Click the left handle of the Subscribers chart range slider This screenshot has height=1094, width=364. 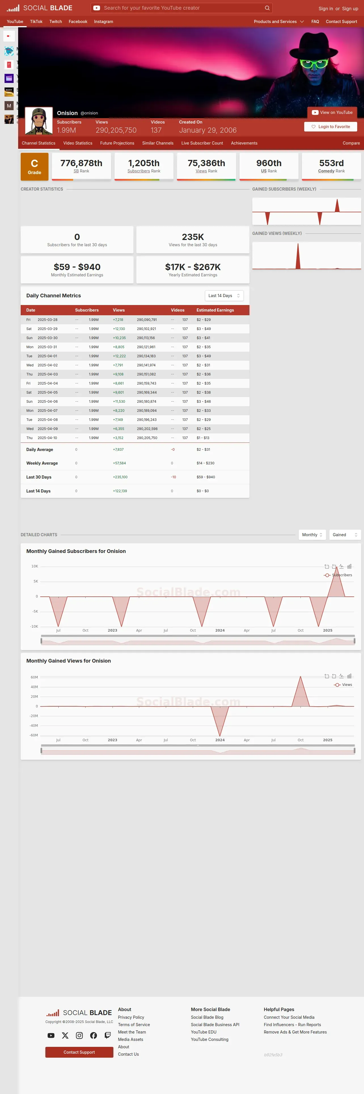[41, 641]
